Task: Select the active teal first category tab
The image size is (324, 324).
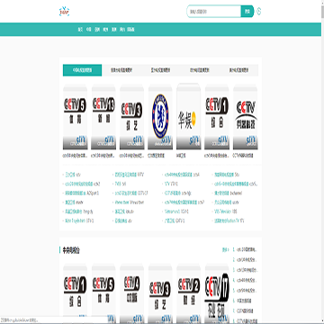Action: (82, 70)
